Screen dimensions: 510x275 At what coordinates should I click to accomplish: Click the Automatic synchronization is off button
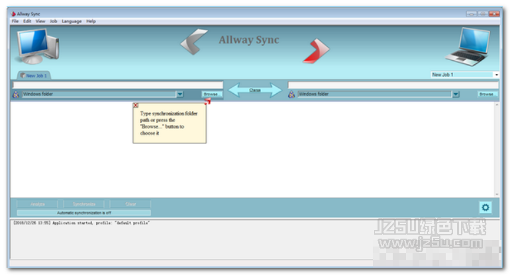(84, 213)
